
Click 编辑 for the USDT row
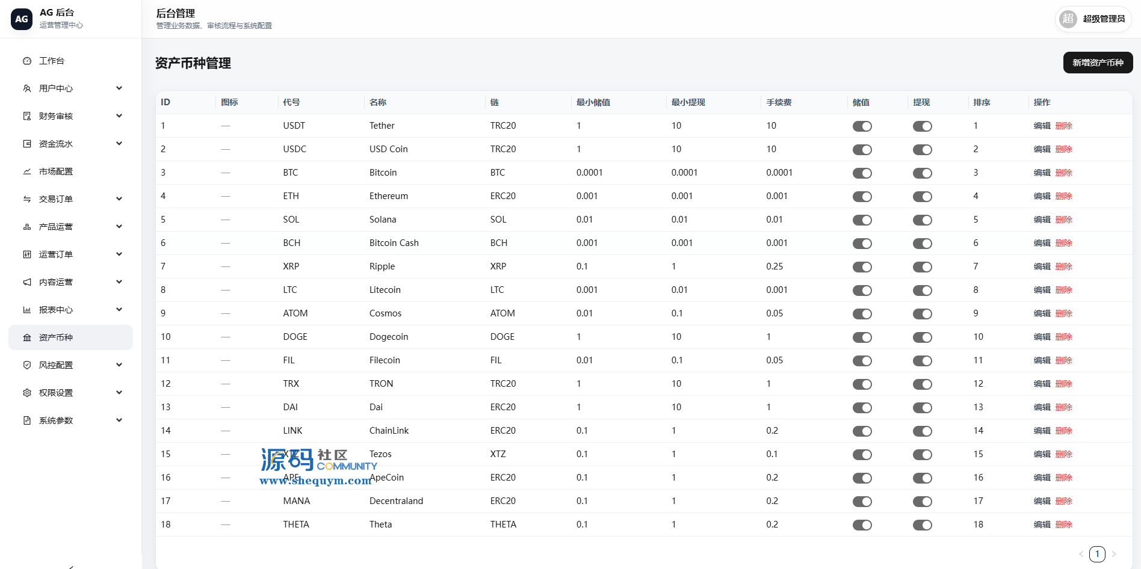point(1042,126)
